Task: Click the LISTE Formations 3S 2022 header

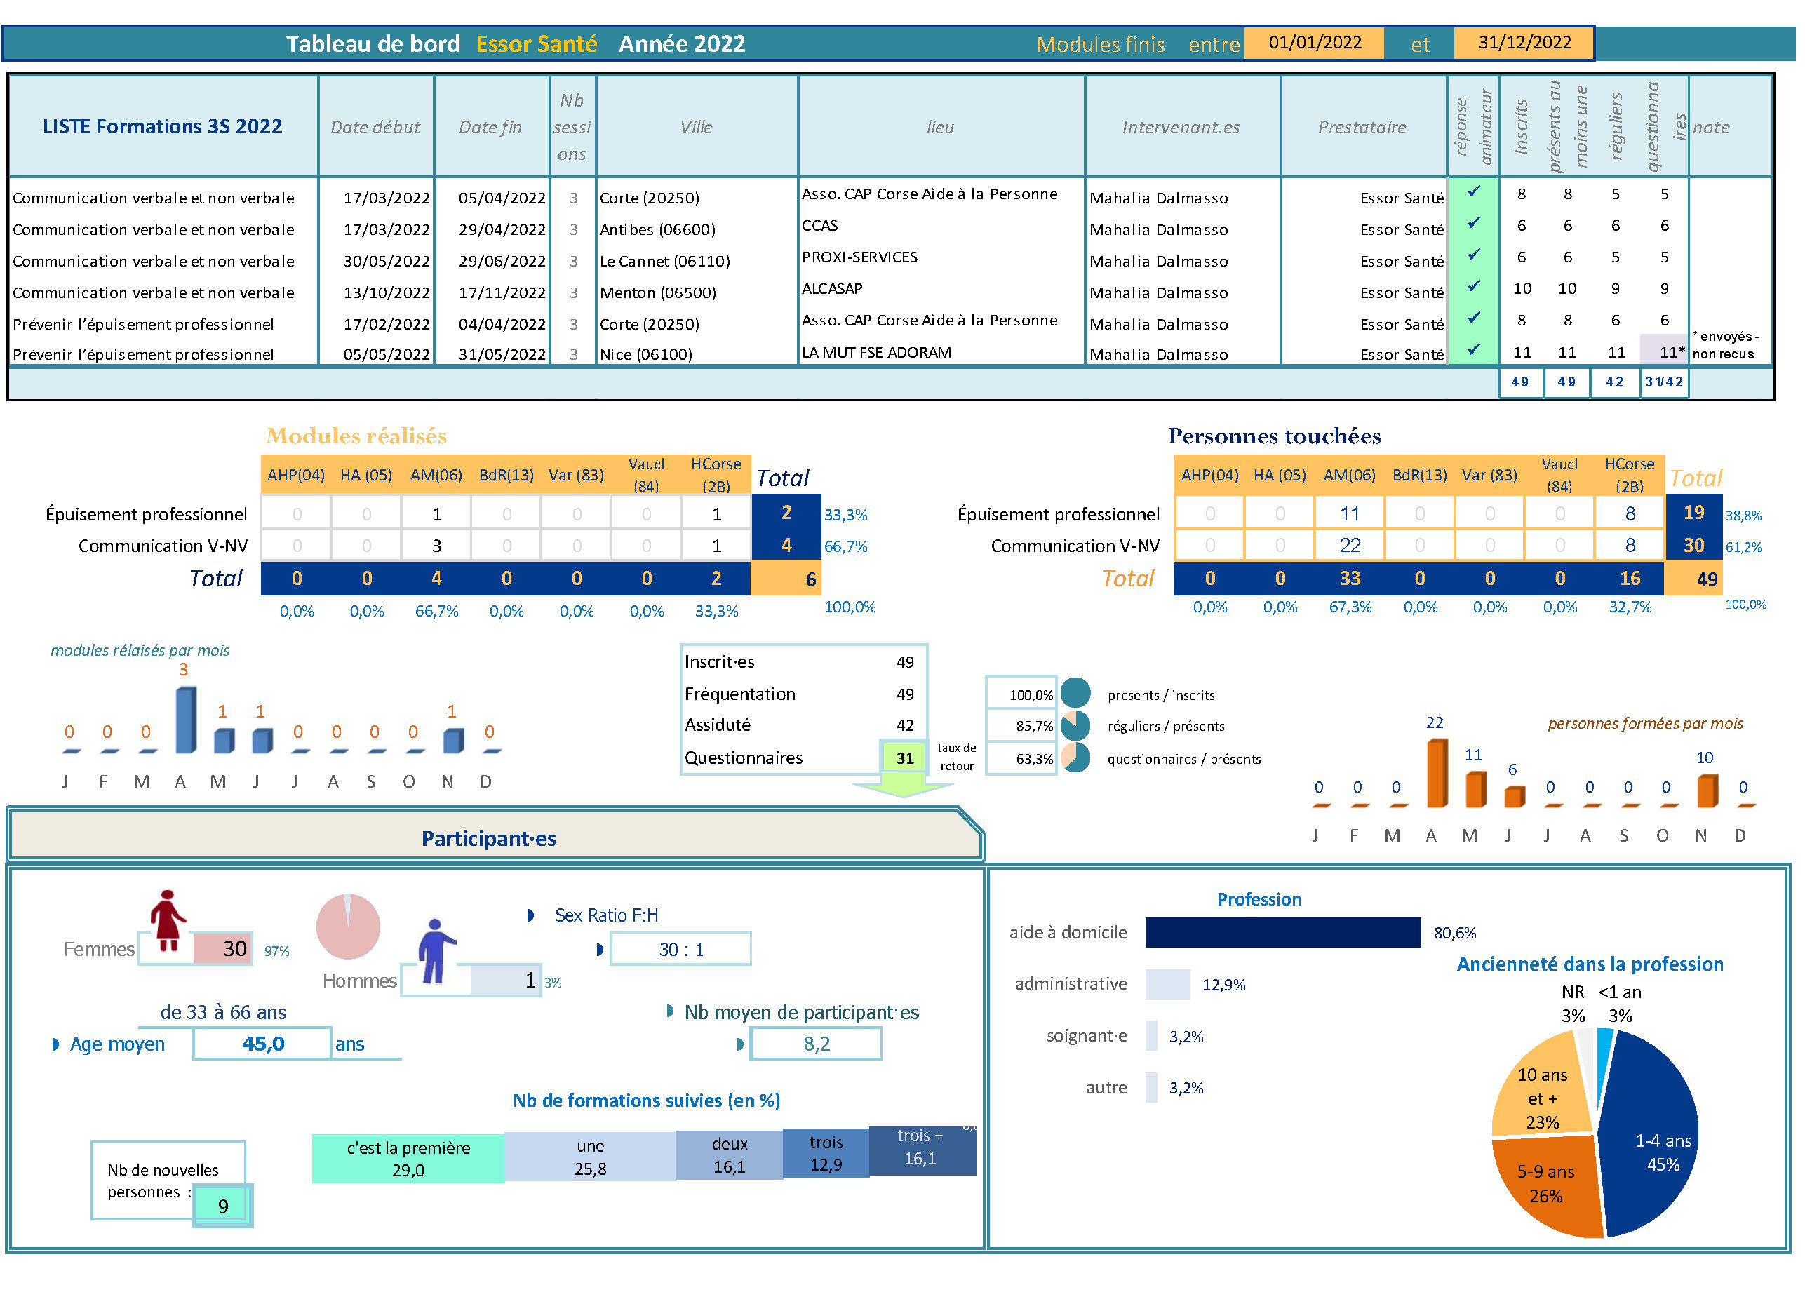Action: (162, 126)
